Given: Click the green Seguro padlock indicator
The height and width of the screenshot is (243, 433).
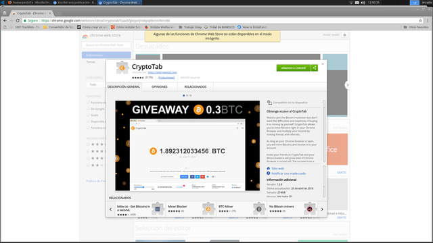Looking at the screenshot, I should (x=30, y=20).
